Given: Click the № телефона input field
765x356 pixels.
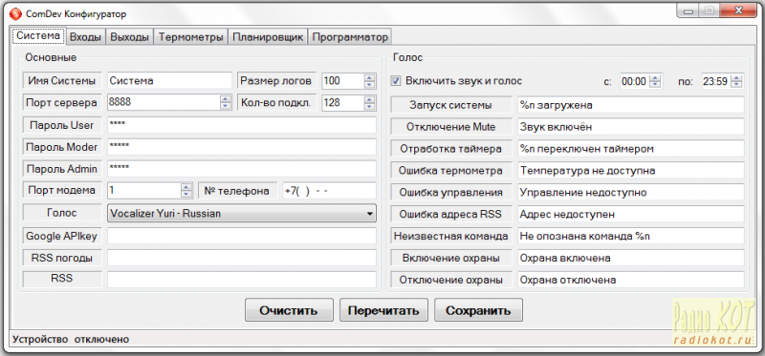Looking at the screenshot, I should 329,191.
